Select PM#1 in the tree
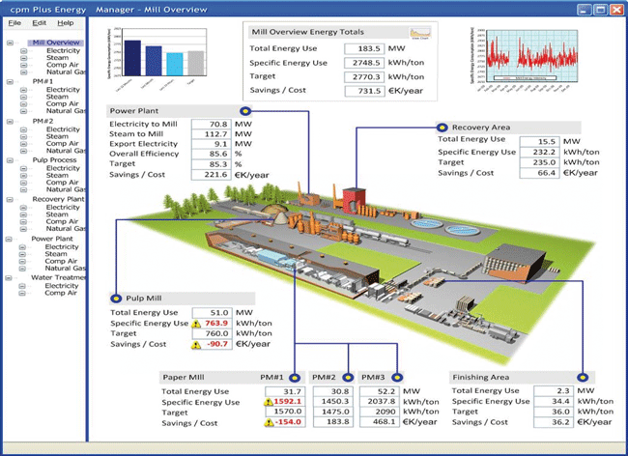Screen dimensions: 628x456 (43, 81)
